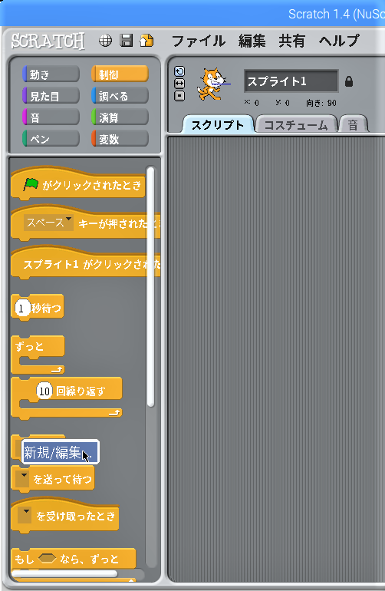Open the dropdown in を受け取ったとき block
Viewport: 385px width, 591px height.
(25, 515)
